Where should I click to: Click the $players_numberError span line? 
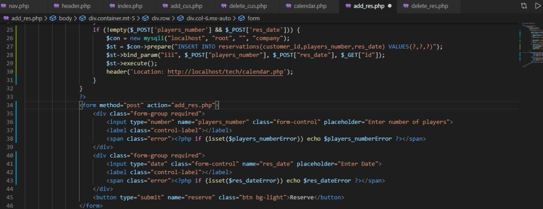266,139
